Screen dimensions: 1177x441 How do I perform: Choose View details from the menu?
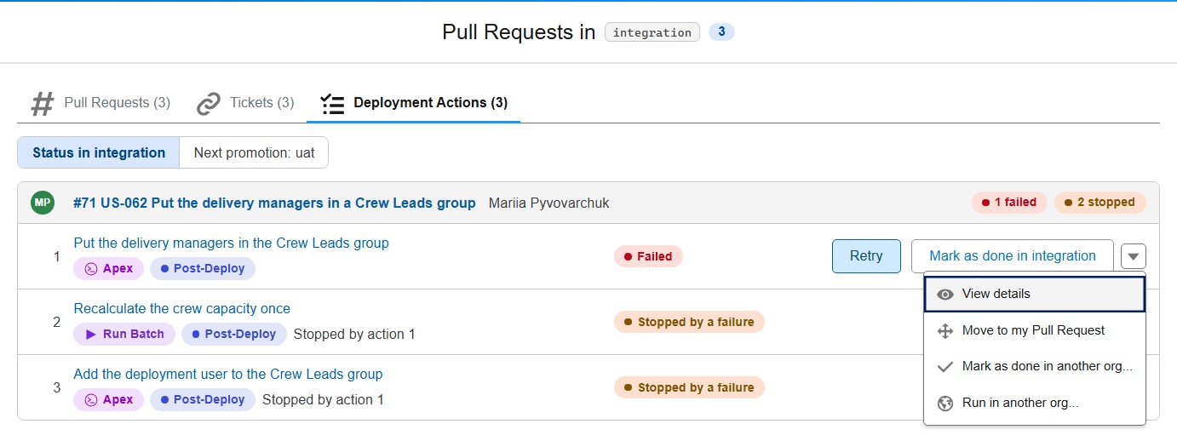click(x=1035, y=294)
